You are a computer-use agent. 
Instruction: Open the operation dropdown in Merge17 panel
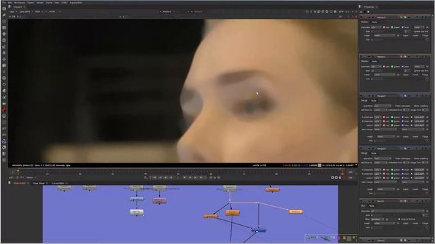382,106
